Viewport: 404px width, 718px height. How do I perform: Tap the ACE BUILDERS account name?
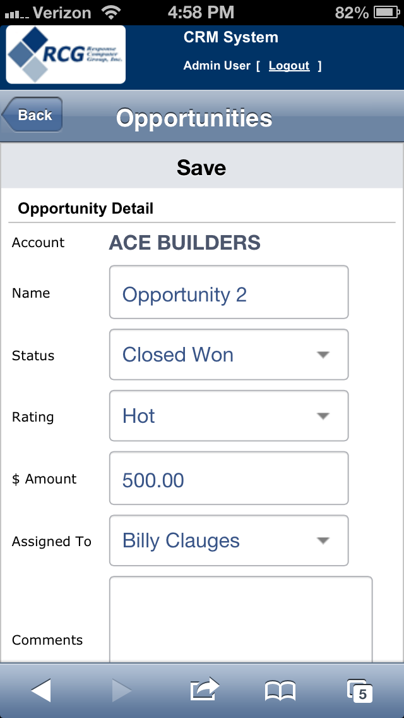[185, 243]
